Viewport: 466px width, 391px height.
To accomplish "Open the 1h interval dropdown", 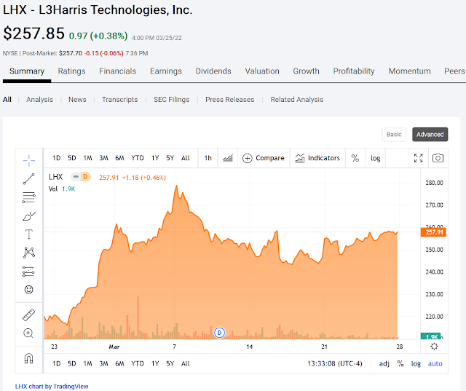I will 208,158.
